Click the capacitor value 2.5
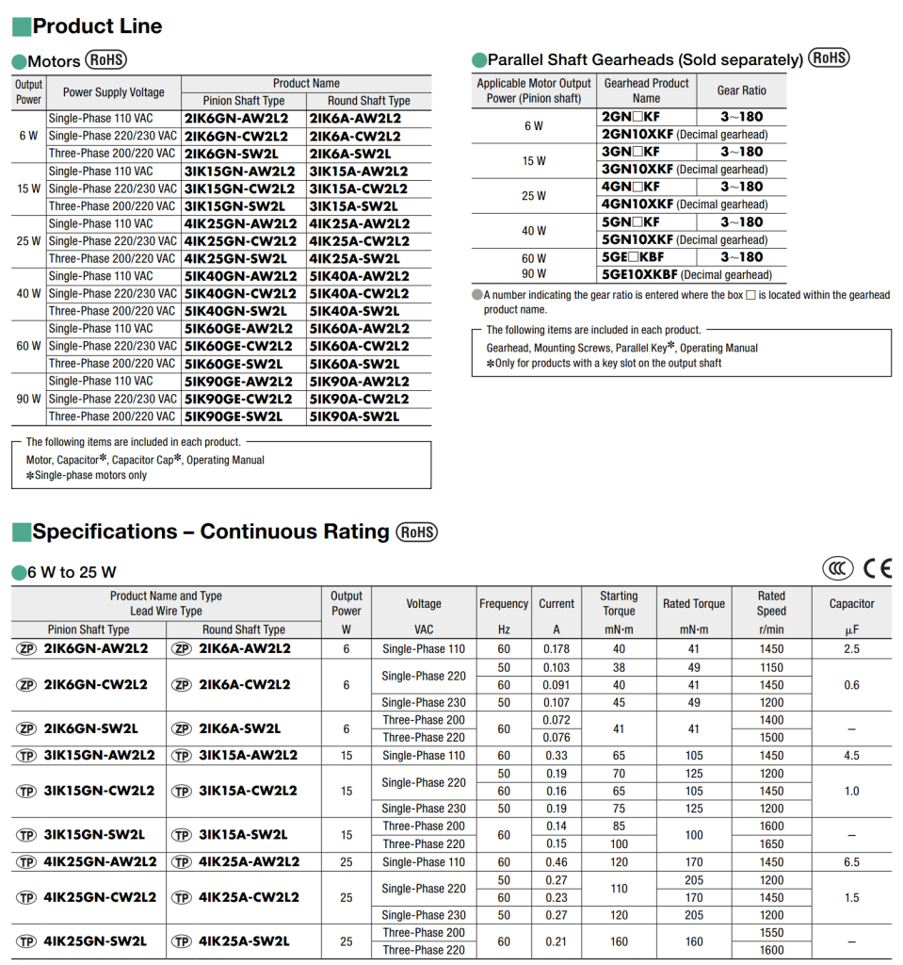Image resolution: width=903 pixels, height=965 pixels. pos(852,648)
